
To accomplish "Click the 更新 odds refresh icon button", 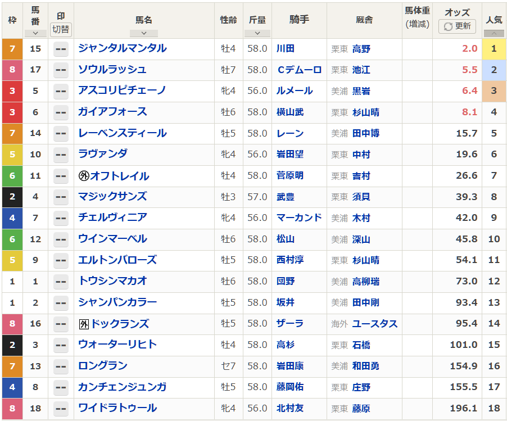I will pos(457,26).
